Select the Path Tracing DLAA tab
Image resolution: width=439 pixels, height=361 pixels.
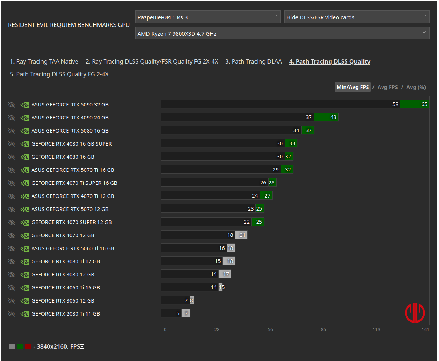[253, 62]
